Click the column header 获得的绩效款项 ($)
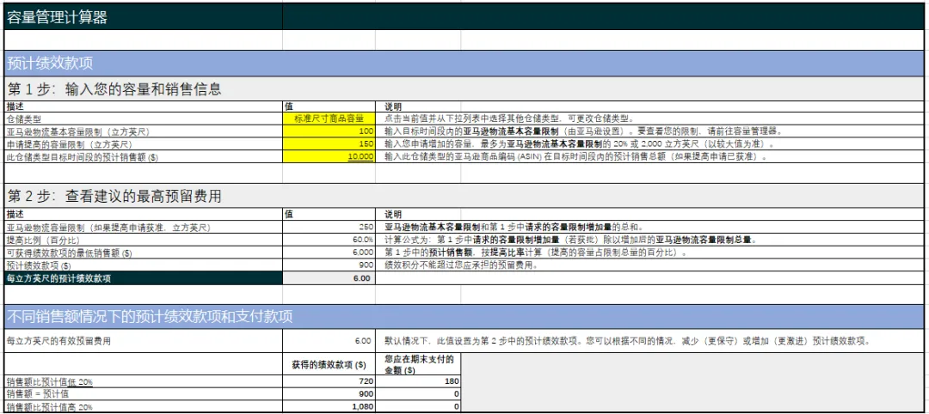 329,362
